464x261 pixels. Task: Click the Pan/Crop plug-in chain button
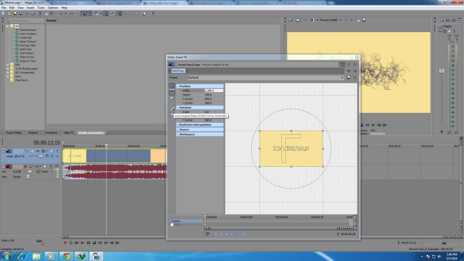pyautogui.click(x=178, y=71)
